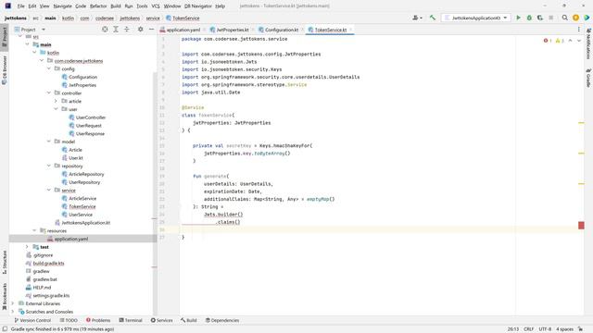Click the UTF-8 encoding indicator
The image size is (593, 333).
coord(545,329)
